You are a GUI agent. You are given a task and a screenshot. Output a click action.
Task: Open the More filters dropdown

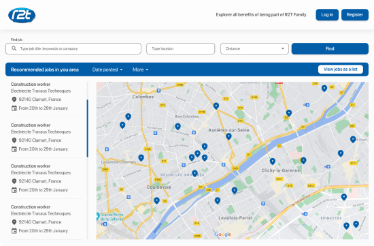coord(140,70)
